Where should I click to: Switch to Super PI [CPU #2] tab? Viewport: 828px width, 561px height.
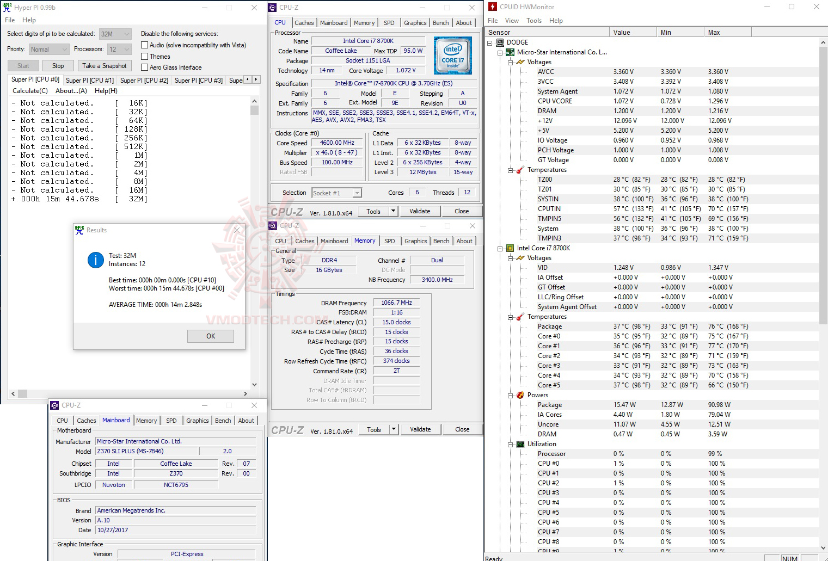[144, 81]
